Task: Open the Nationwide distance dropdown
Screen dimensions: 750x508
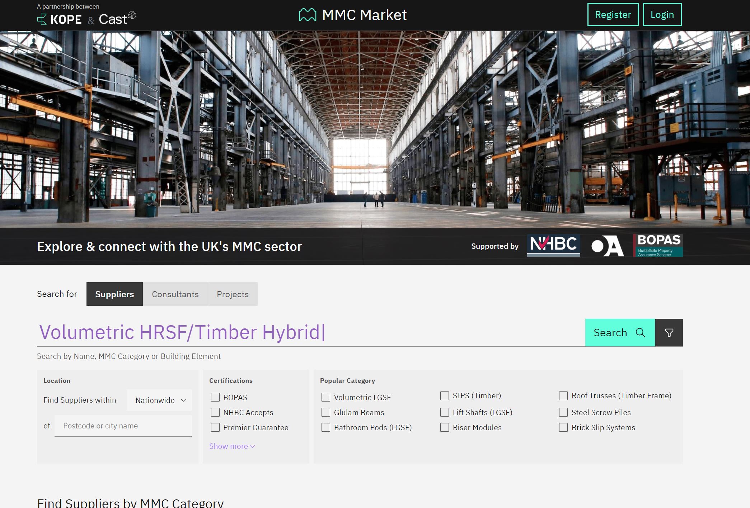Action: click(159, 400)
